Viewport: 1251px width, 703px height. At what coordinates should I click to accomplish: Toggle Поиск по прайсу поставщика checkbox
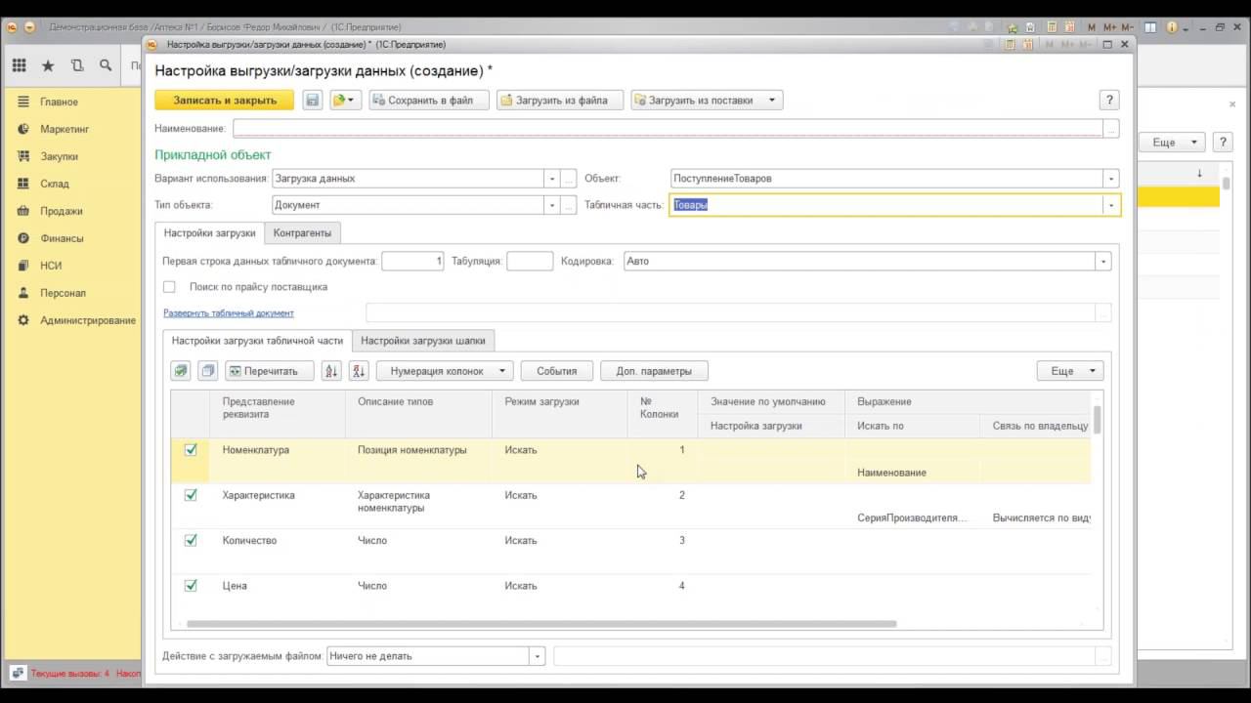(x=169, y=287)
